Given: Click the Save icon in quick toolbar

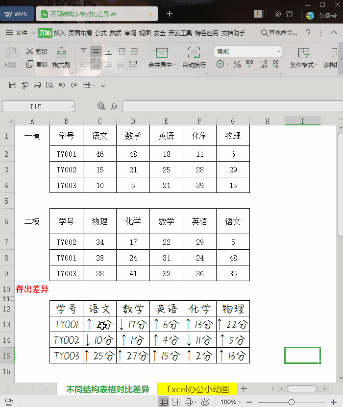Looking at the screenshot, I should (x=12, y=85).
